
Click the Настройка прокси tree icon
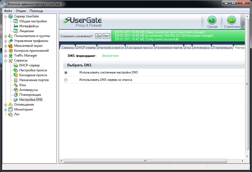tap(16, 70)
